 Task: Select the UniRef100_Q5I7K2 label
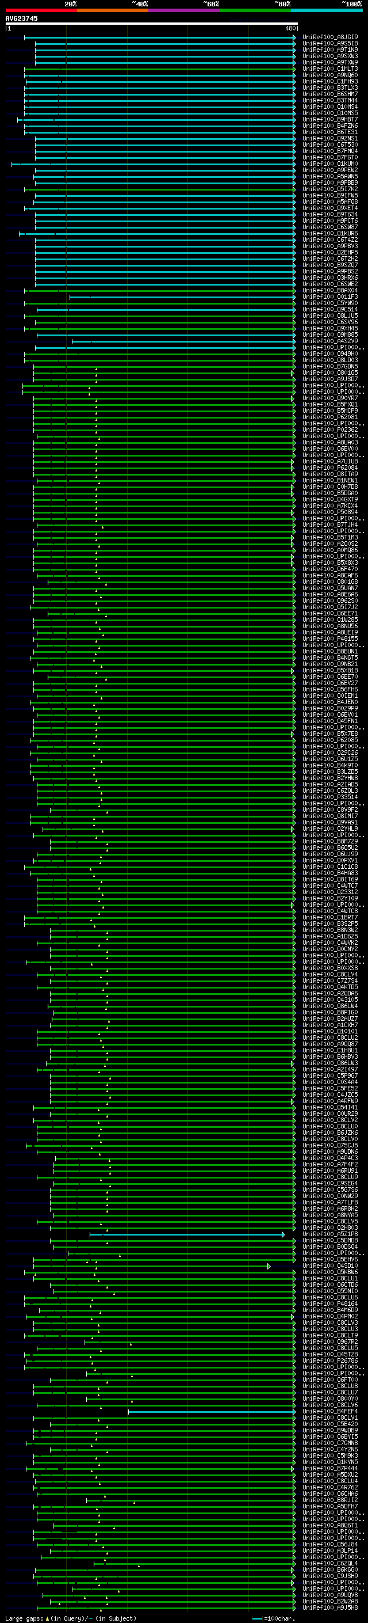pyautogui.click(x=330, y=189)
